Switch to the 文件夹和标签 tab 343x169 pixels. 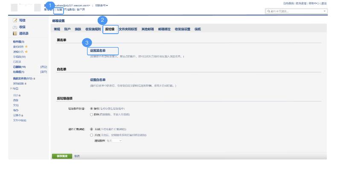pos(128,29)
